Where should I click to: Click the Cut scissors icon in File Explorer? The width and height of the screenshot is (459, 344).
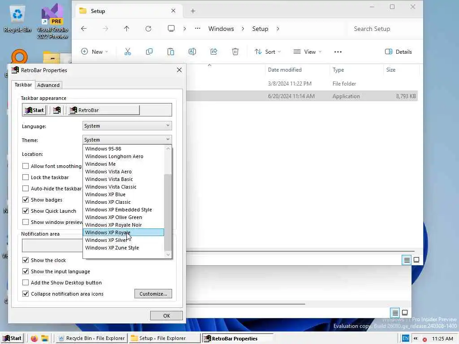pos(128,52)
